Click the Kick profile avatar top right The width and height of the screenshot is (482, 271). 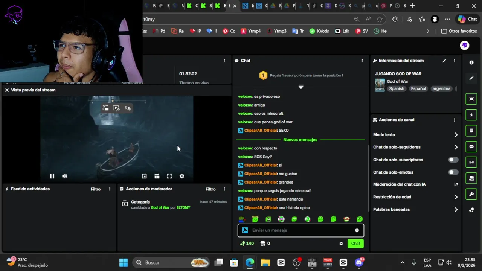coord(464,45)
